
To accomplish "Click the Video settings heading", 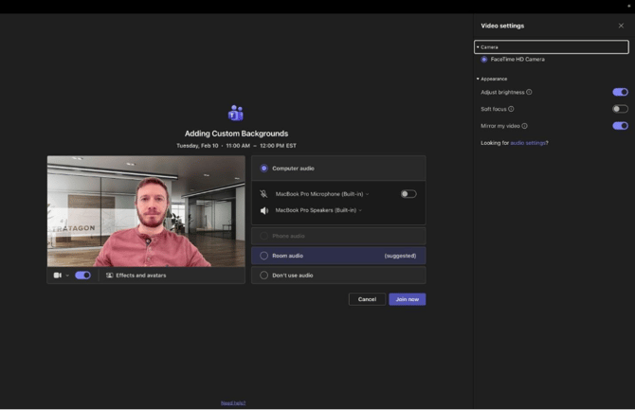I will click(x=502, y=26).
